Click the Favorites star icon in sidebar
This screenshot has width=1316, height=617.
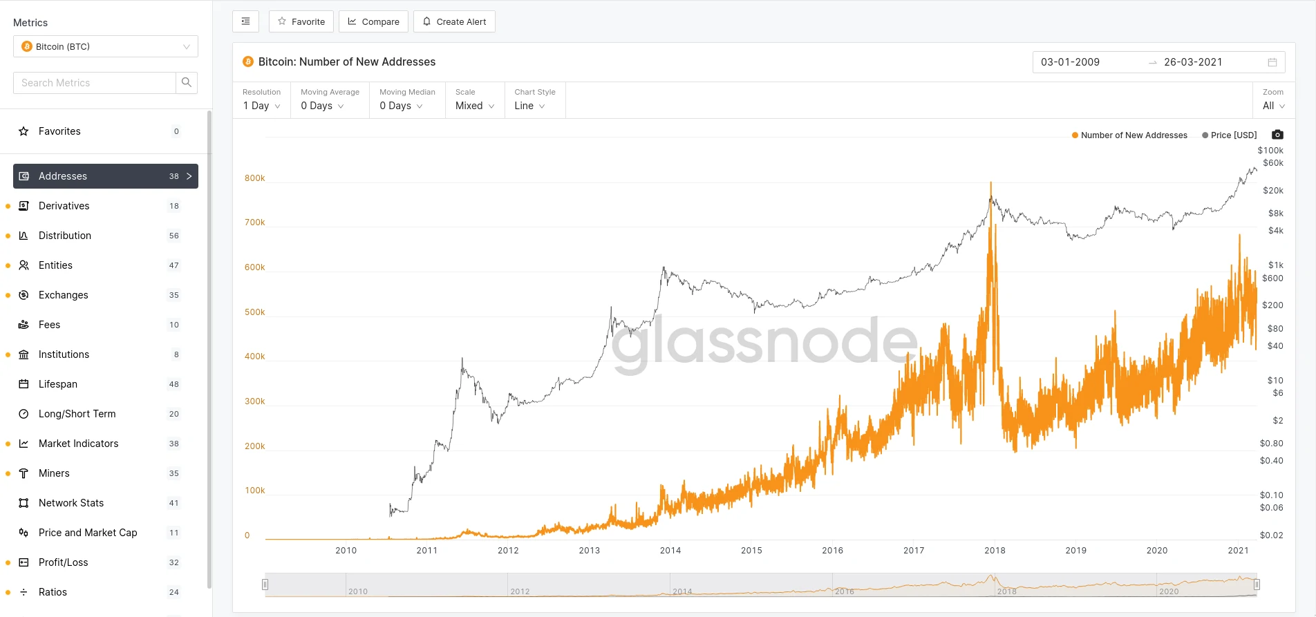23,131
